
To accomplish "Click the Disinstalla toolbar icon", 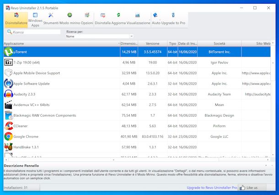I will [x=102, y=15].
